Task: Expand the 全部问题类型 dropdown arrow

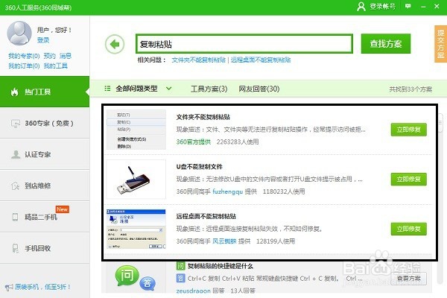Action: click(169, 89)
